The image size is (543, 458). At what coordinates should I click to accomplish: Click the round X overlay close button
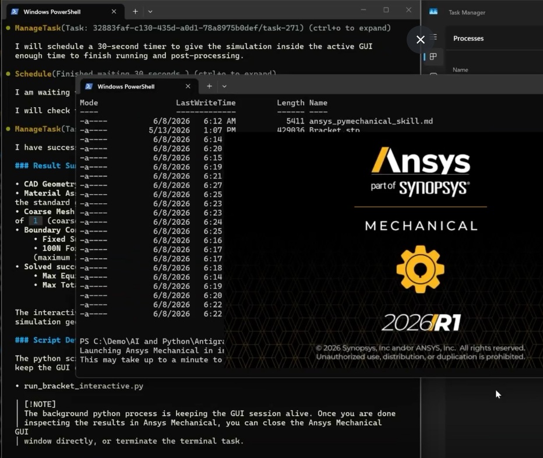tap(421, 40)
